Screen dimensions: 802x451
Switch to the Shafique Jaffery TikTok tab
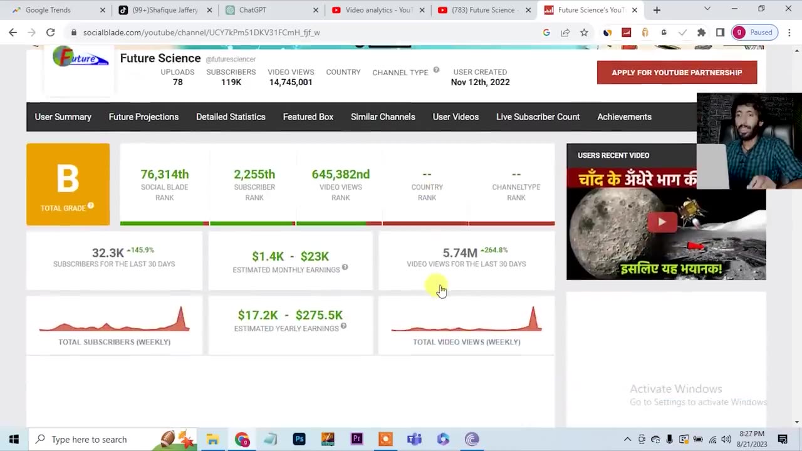pyautogui.click(x=165, y=10)
